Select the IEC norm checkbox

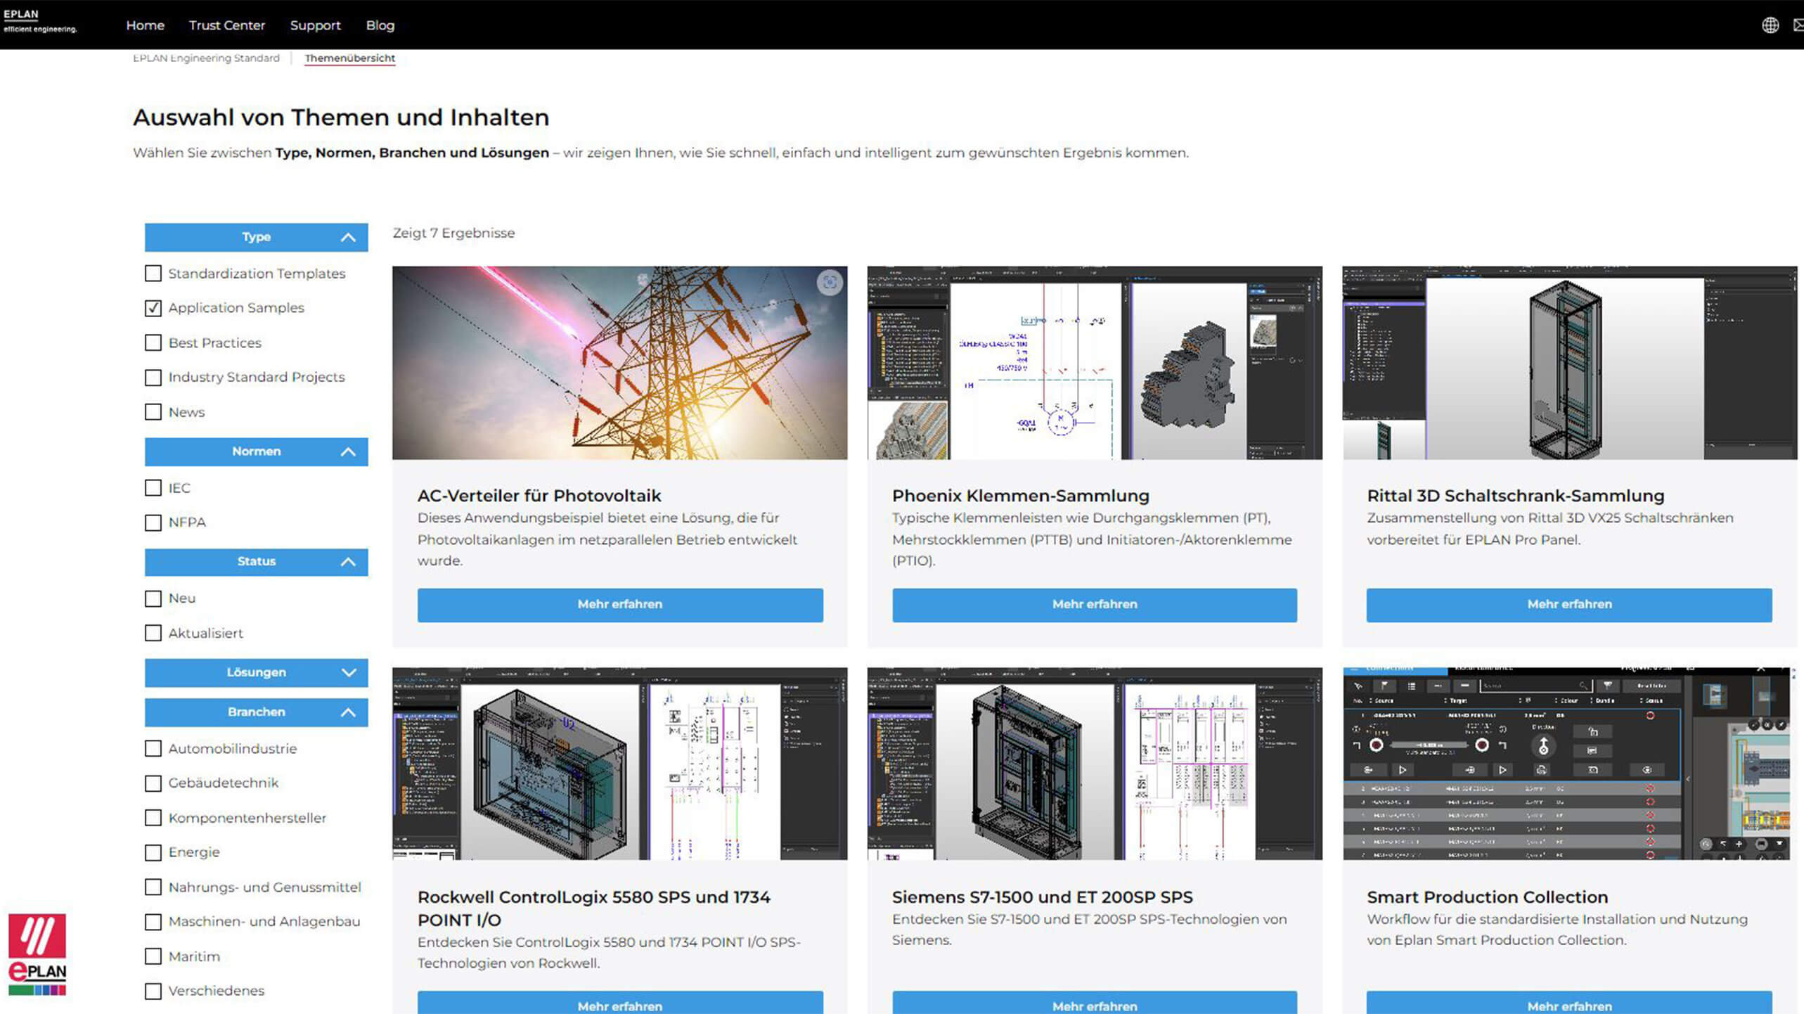click(x=153, y=488)
